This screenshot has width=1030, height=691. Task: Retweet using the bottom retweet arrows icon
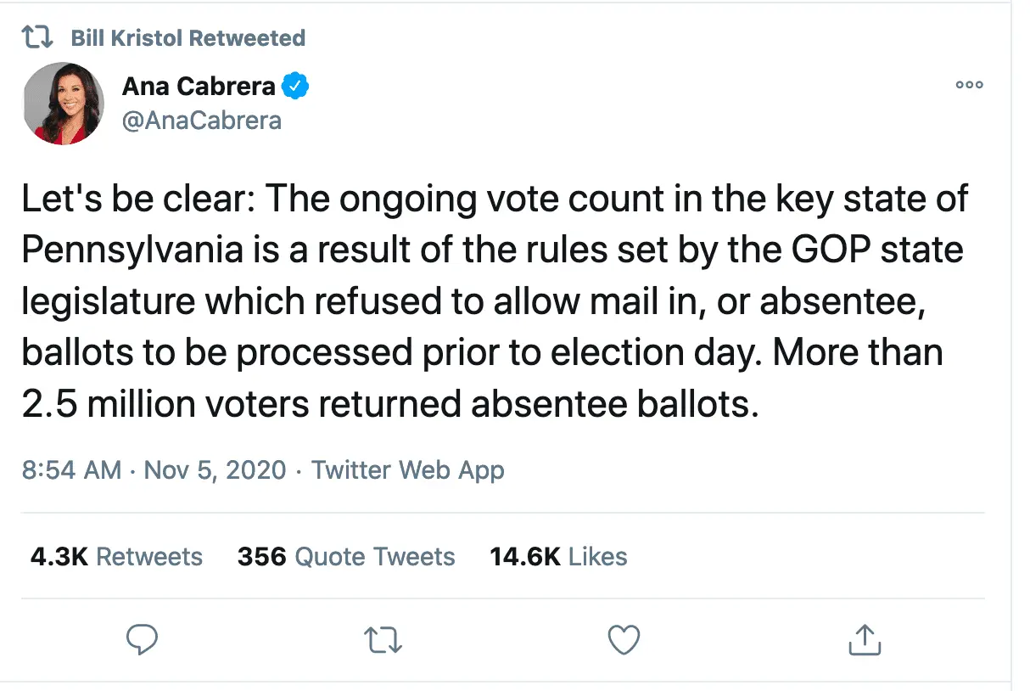383,639
